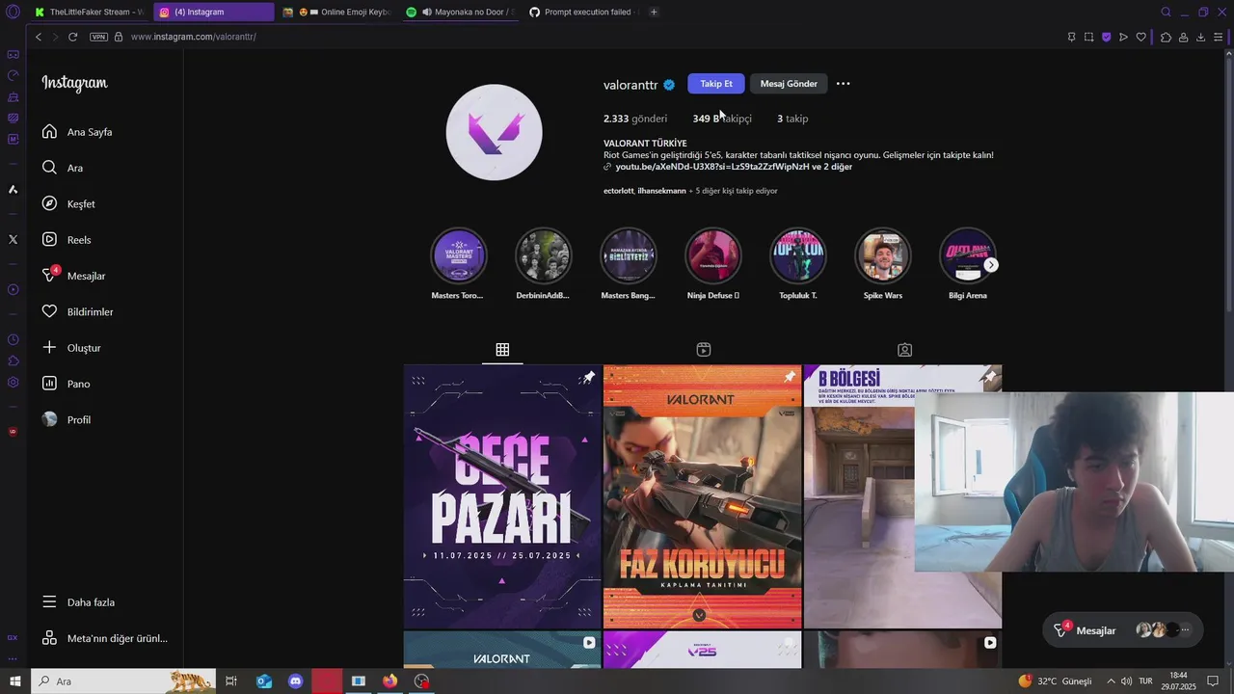View the 349 B takipçi followers list
This screenshot has width=1234, height=694.
(722, 119)
